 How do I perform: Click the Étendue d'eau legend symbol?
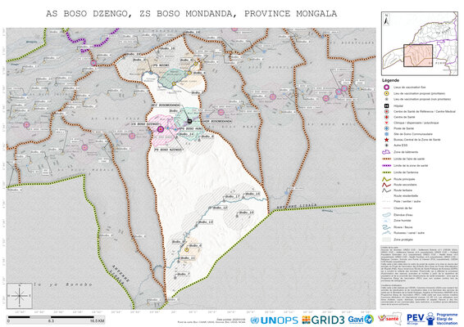point(386,215)
